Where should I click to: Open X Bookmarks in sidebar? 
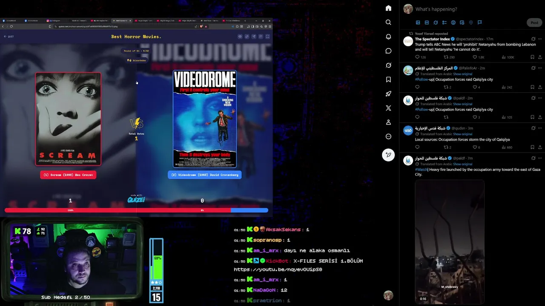(x=388, y=79)
